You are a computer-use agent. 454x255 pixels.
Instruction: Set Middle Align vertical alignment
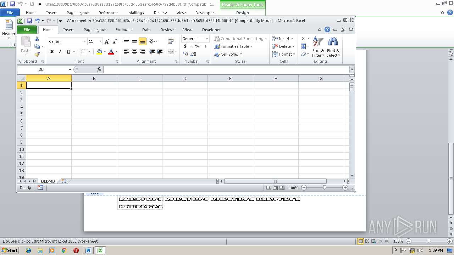134,41
